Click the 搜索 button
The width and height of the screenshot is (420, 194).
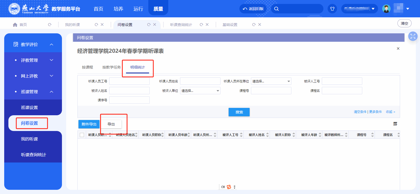click(x=239, y=112)
